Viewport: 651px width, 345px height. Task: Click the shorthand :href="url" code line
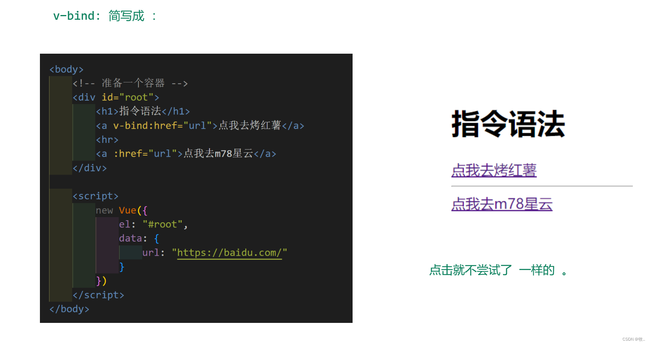click(x=186, y=154)
